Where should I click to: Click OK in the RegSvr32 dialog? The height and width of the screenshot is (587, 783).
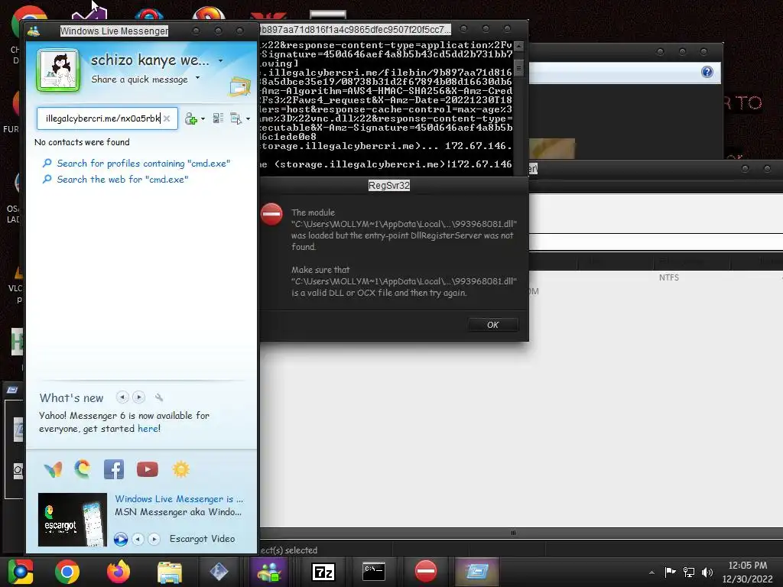point(493,325)
